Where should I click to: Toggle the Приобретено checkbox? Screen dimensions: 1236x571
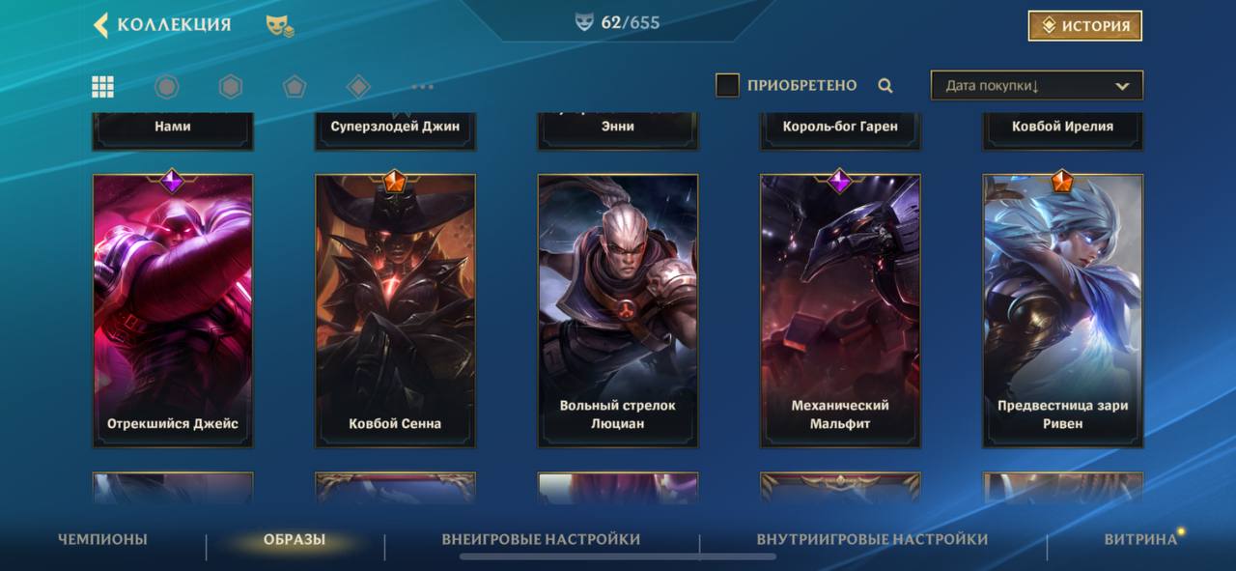click(727, 85)
